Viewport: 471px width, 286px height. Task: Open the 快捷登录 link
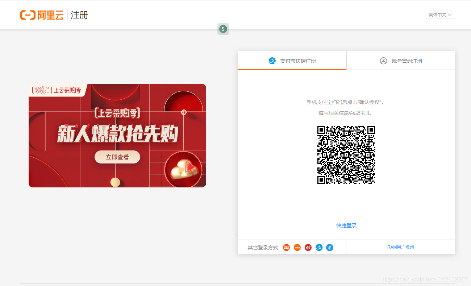[x=346, y=225]
